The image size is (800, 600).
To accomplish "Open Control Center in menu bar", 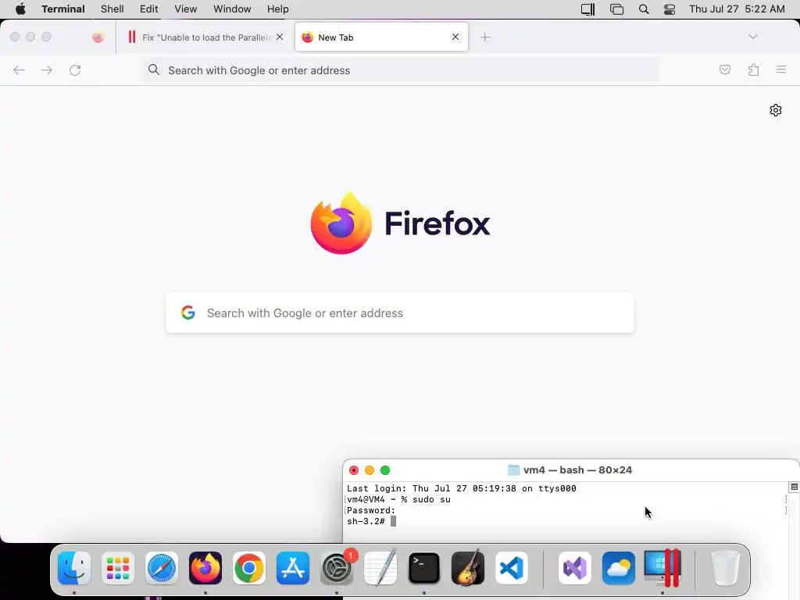I will tap(670, 9).
